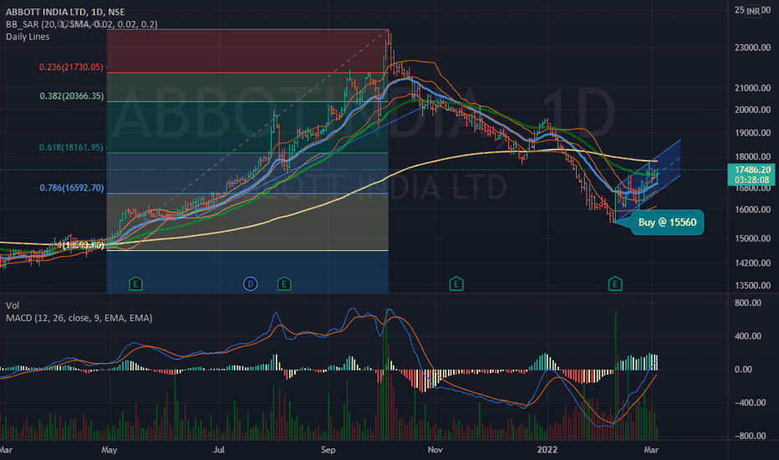Click the earnings marker in mid November
779x460 pixels.
coord(456,284)
